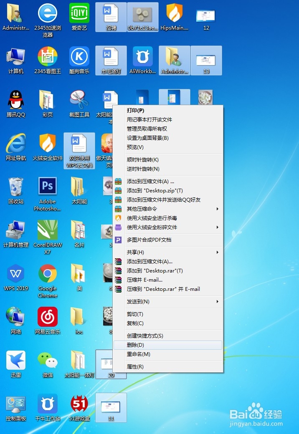Open the AliWorkbench icon
Viewport: 299px width, 434px height.
click(142, 61)
